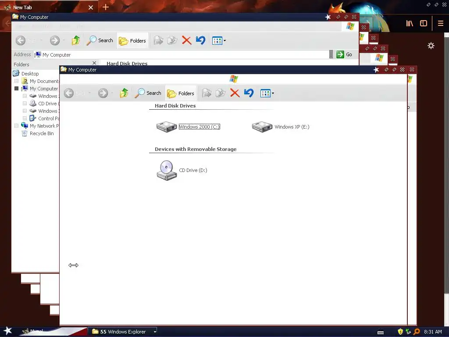Click star icon in rear window title bar
The height and width of the screenshot is (337, 449).
[328, 17]
